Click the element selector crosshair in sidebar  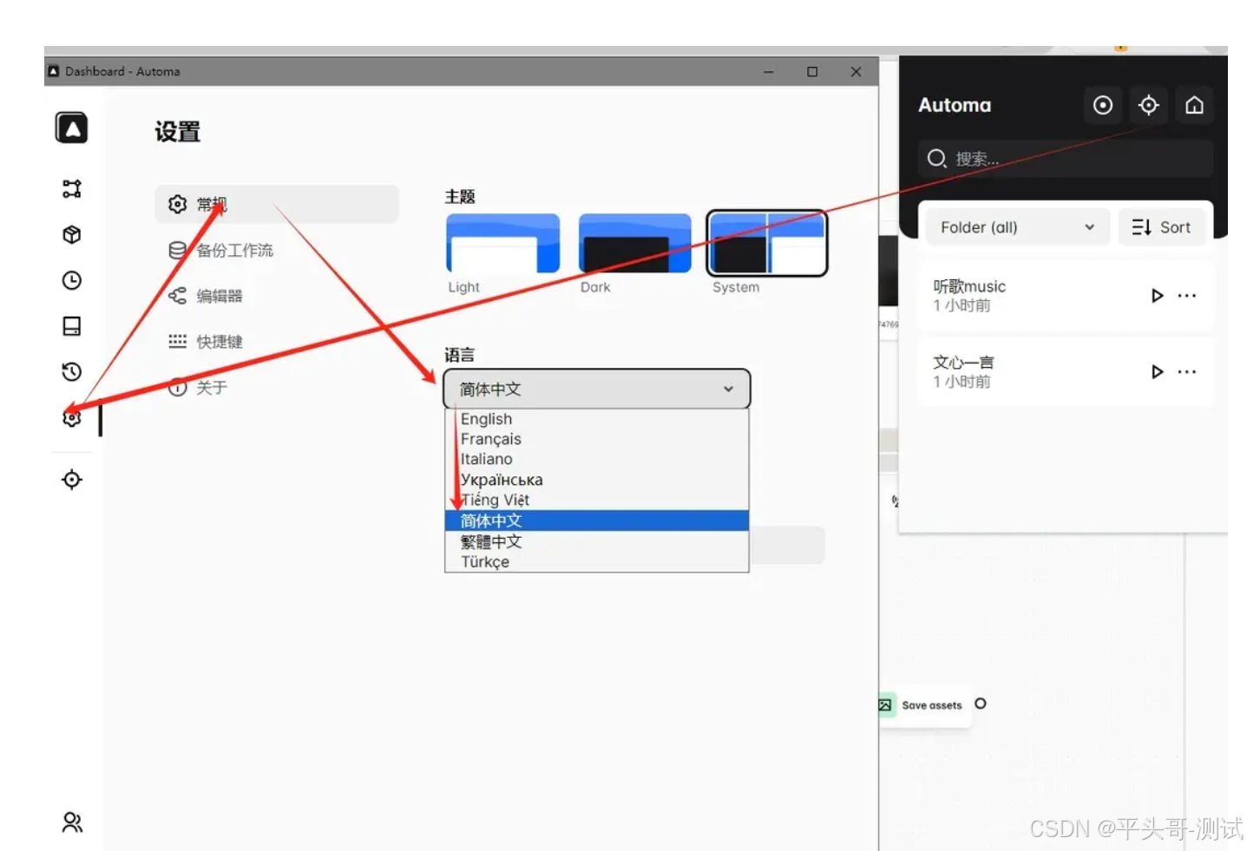coord(72,480)
